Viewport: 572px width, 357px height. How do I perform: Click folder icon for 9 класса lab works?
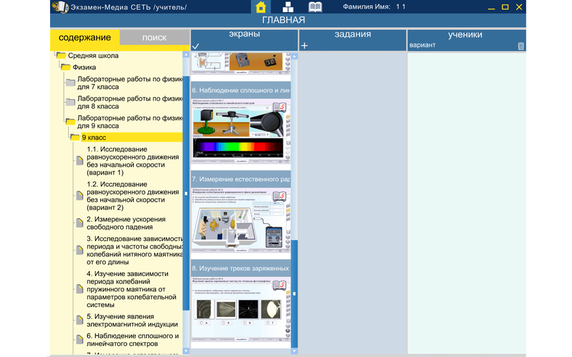click(70, 121)
